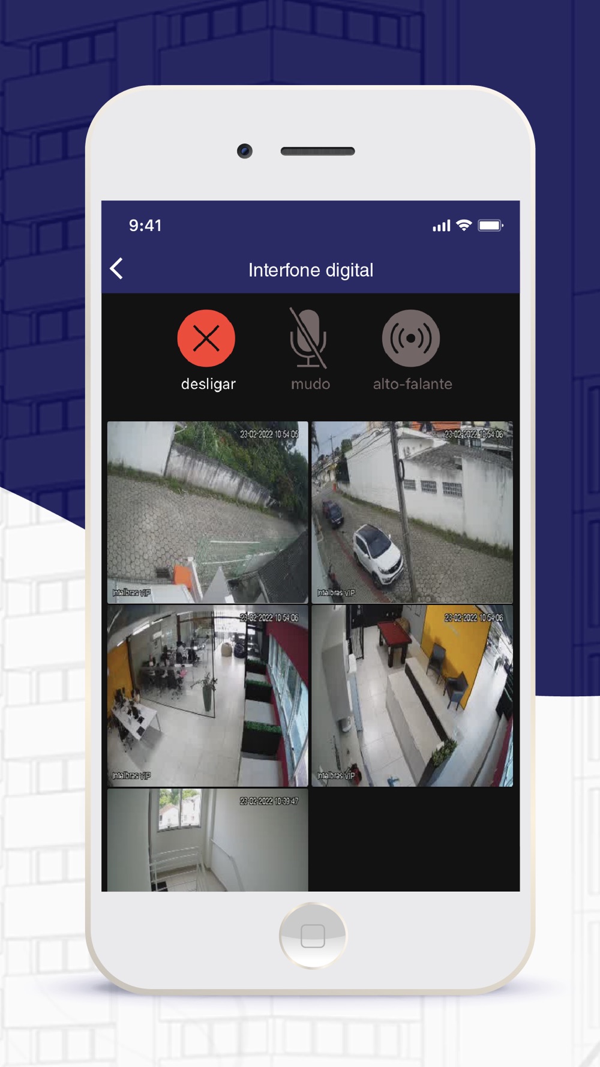Viewport: 600px width, 1067px height.
Task: Tap the back arrow in the header
Action: click(116, 269)
